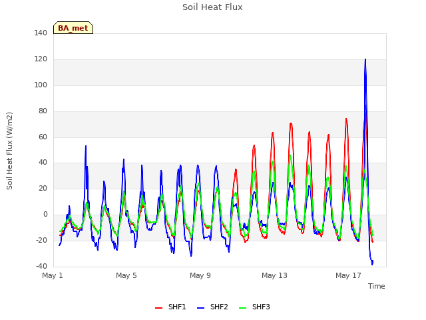This screenshot has width=426, height=320.
Task: Select the Soil Heat Flux chart title
Action: (212, 7)
